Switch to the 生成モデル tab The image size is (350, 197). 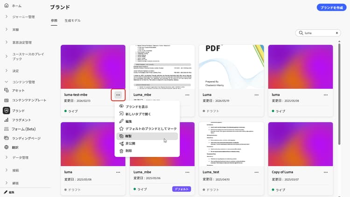72,21
